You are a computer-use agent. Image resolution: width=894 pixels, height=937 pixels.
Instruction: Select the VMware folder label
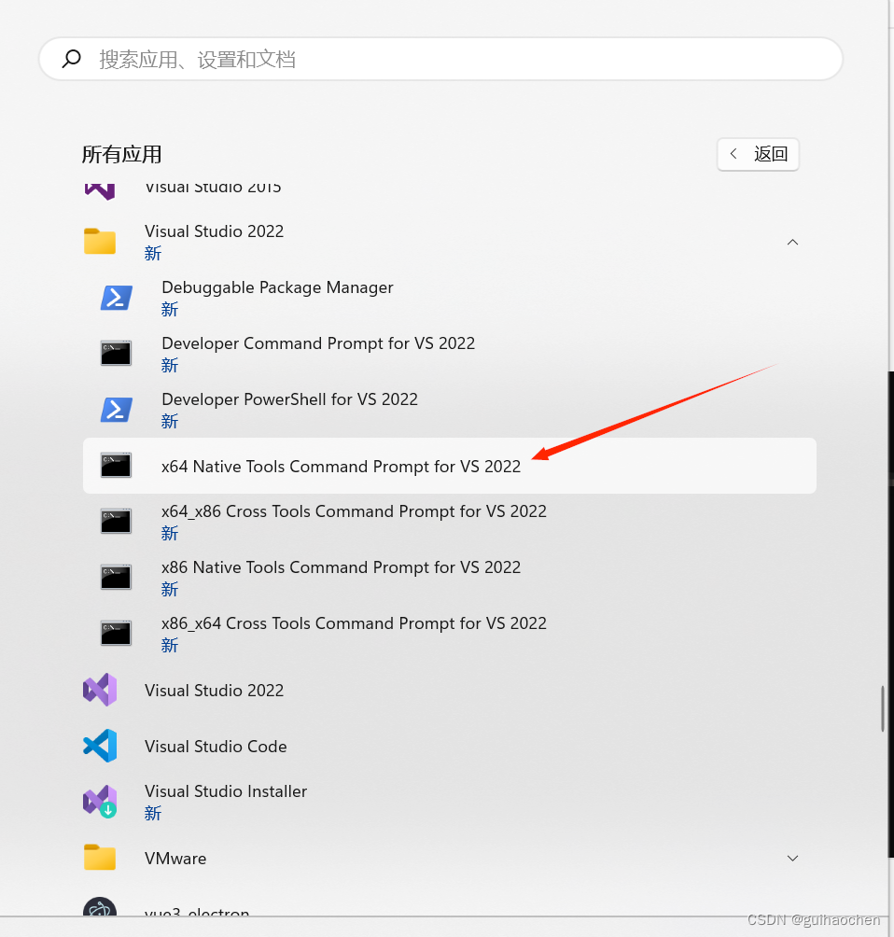(175, 859)
